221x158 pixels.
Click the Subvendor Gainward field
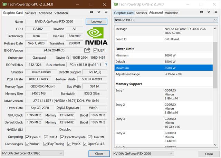tap(39, 58)
